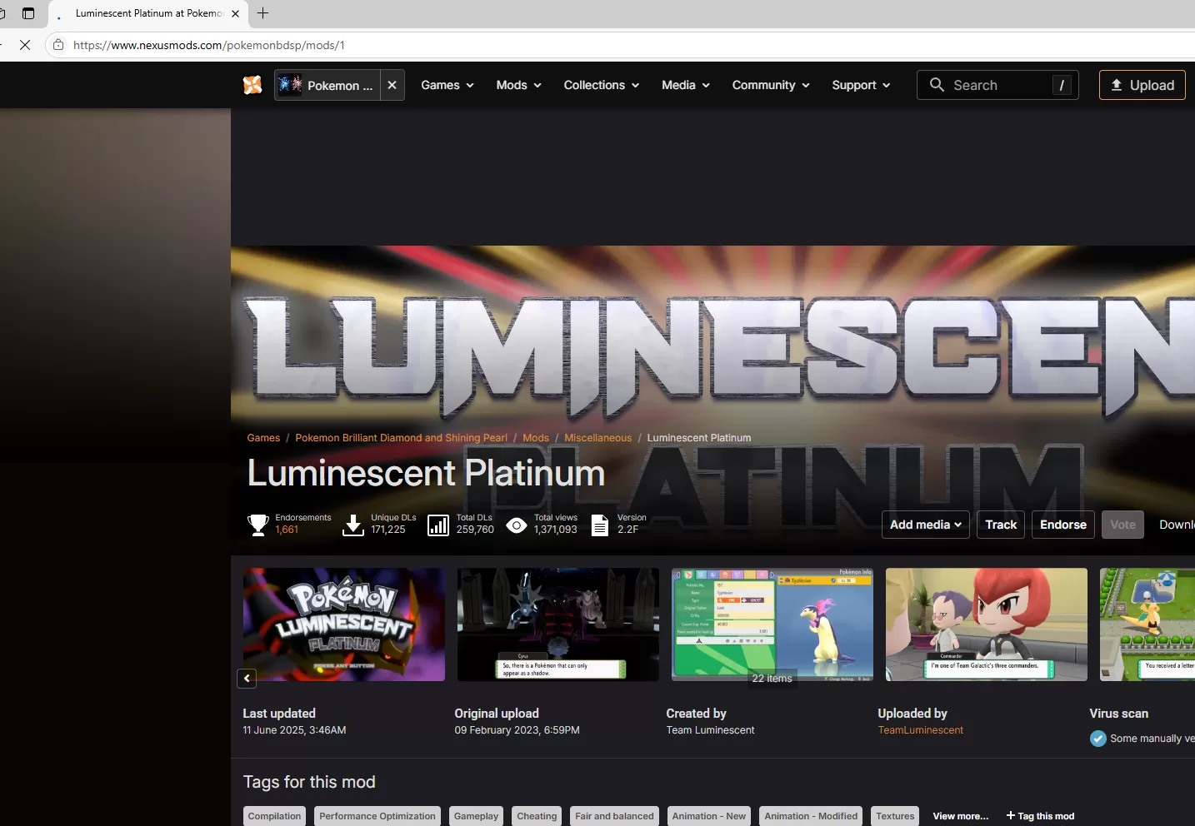Click the Total views eye icon

pyautogui.click(x=517, y=525)
